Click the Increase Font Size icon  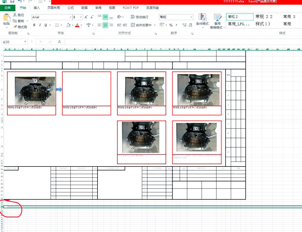click(x=86, y=17)
